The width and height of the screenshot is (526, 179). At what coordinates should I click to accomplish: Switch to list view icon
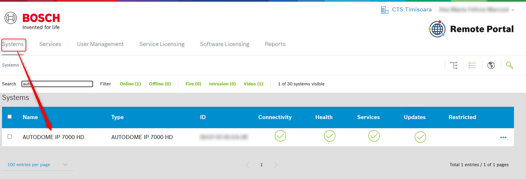click(472, 65)
